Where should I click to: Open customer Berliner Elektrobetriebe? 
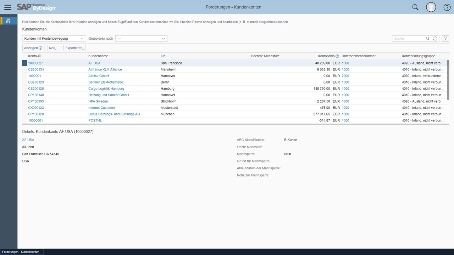click(106, 82)
